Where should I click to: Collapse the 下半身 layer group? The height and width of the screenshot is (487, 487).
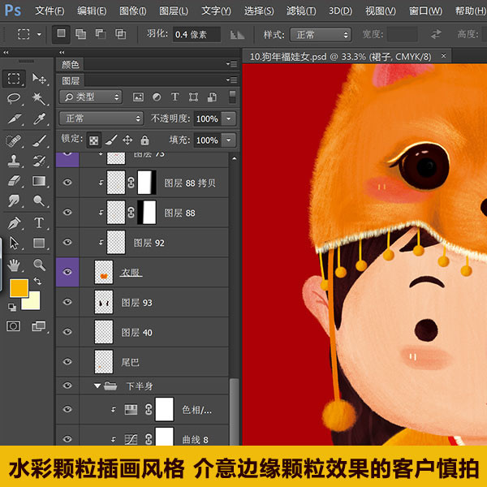[x=97, y=386]
